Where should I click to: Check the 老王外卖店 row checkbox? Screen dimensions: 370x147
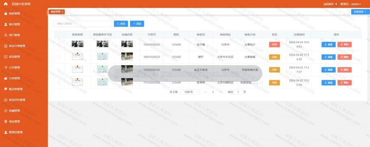59,70
